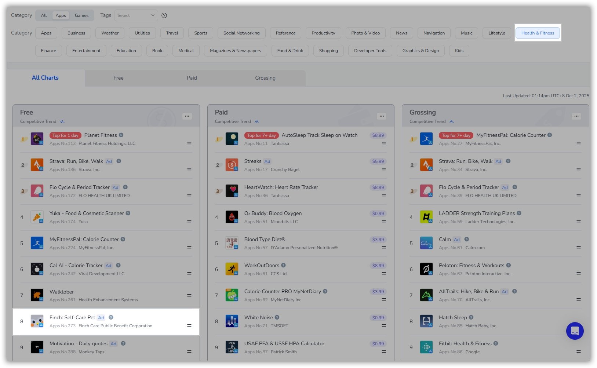Switch category toggle to All

coord(44,15)
